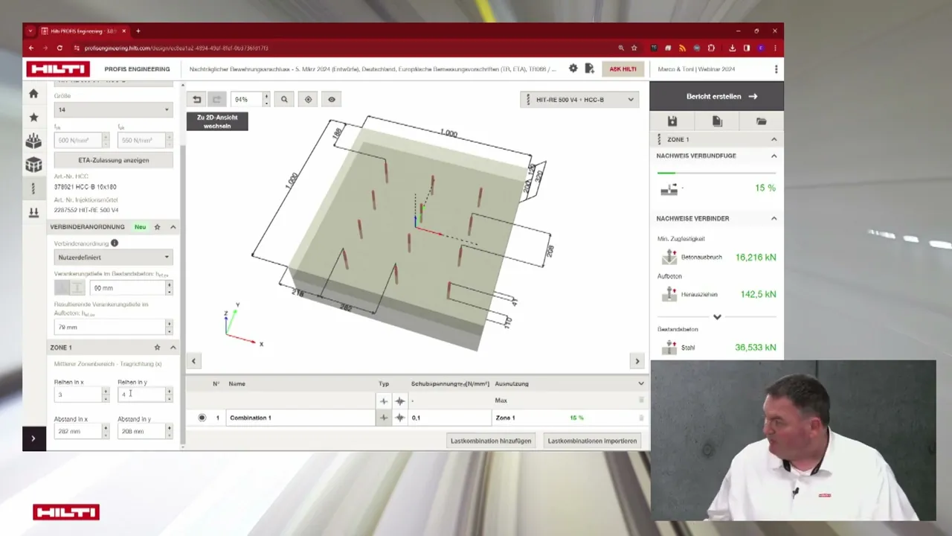Click the 'Reihen in y' input field
952x536 pixels.
141,395
